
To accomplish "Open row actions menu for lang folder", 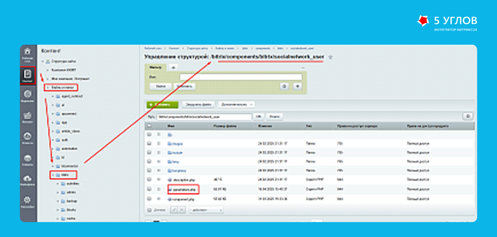I will click(159, 162).
